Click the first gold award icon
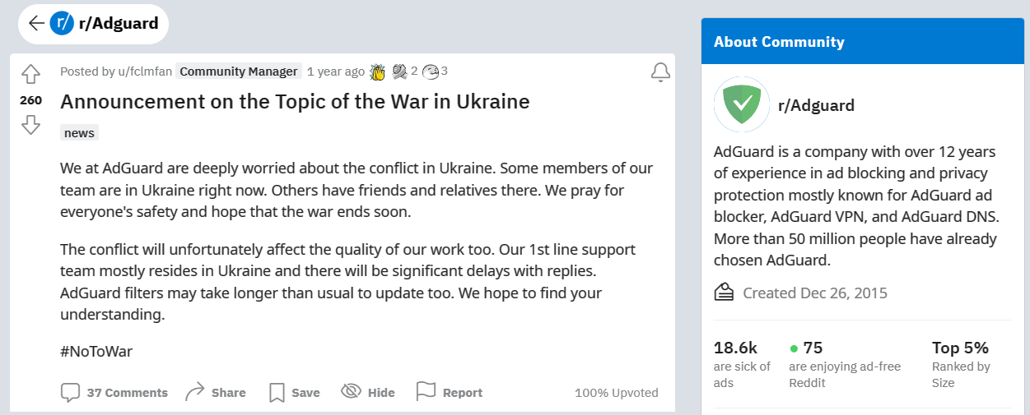The height and width of the screenshot is (415, 1030). (378, 71)
